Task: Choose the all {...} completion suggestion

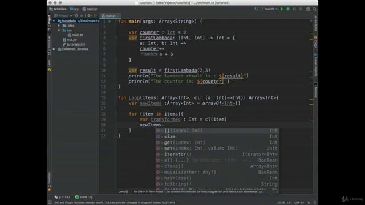Action: point(217,160)
